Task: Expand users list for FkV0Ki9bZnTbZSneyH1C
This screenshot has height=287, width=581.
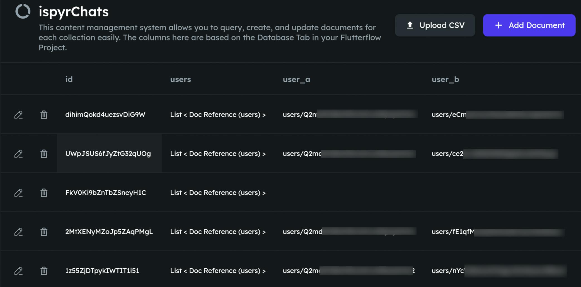Action: tap(218, 193)
